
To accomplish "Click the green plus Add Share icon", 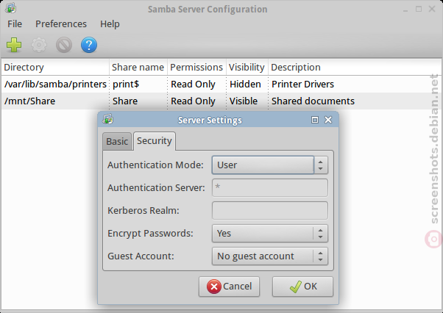I will (x=14, y=45).
